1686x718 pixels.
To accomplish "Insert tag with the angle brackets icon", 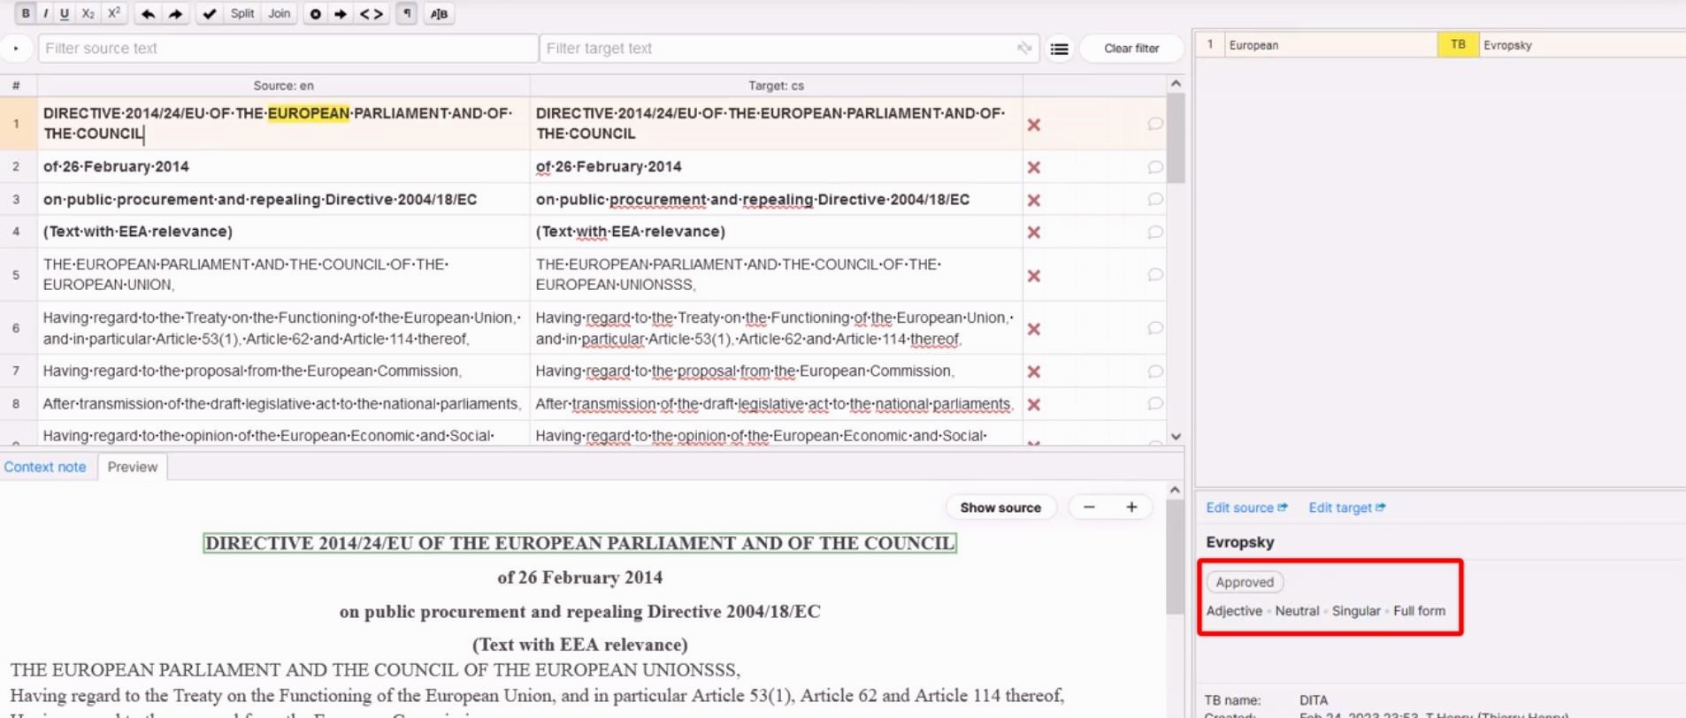I will [x=372, y=13].
